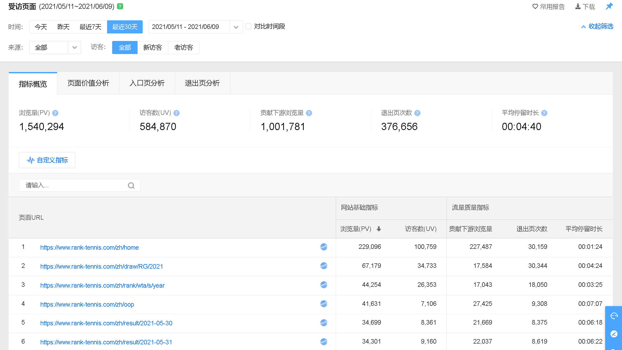The image size is (622, 350).
Task: Click the 自定义指标 button
Action: [x=47, y=160]
